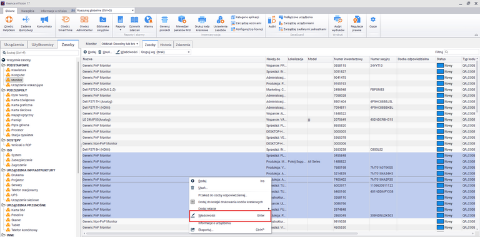Switch to the Użytkownicy tab
The image size is (480, 237).
tap(43, 44)
